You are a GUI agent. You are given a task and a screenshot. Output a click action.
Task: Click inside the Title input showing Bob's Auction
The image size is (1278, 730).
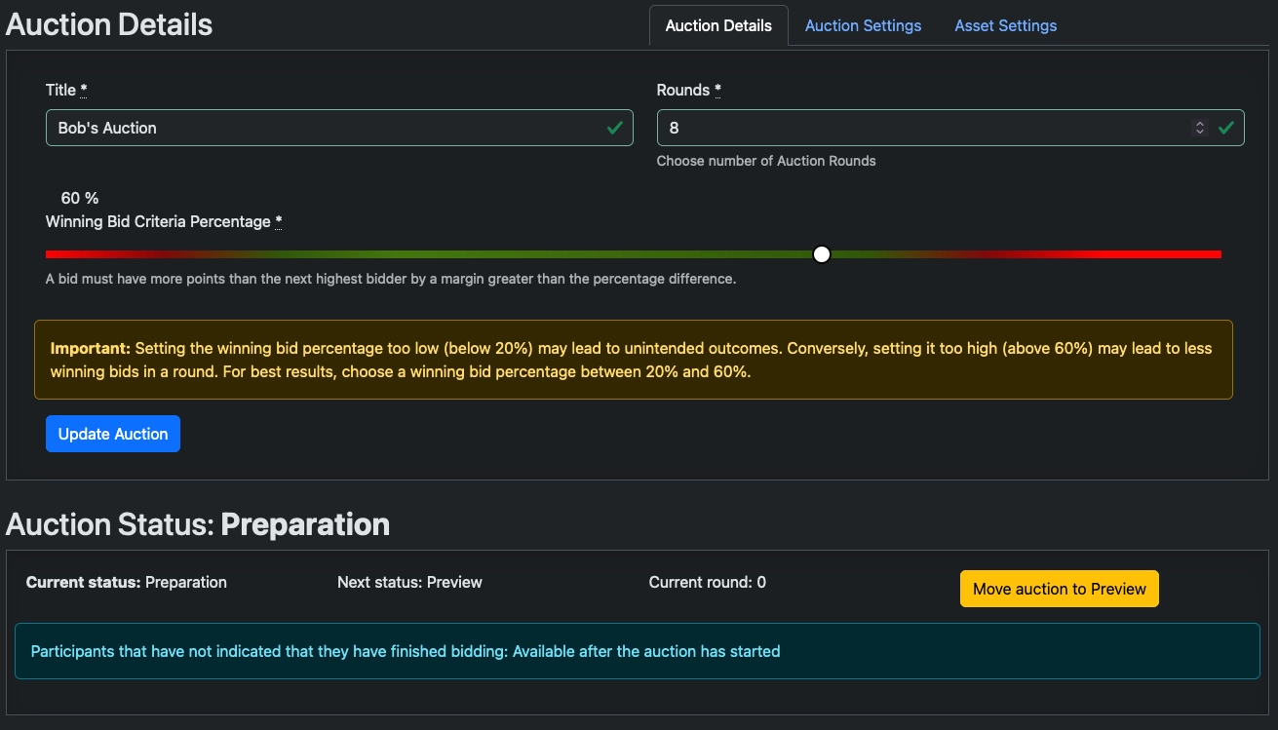coord(292,127)
